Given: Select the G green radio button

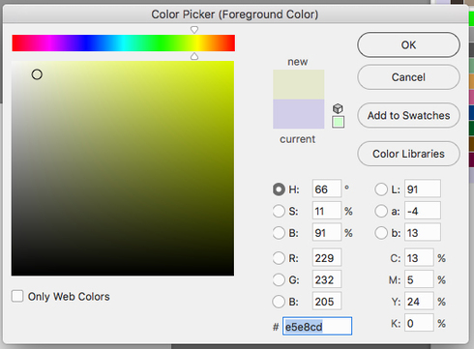Looking at the screenshot, I should [x=279, y=280].
